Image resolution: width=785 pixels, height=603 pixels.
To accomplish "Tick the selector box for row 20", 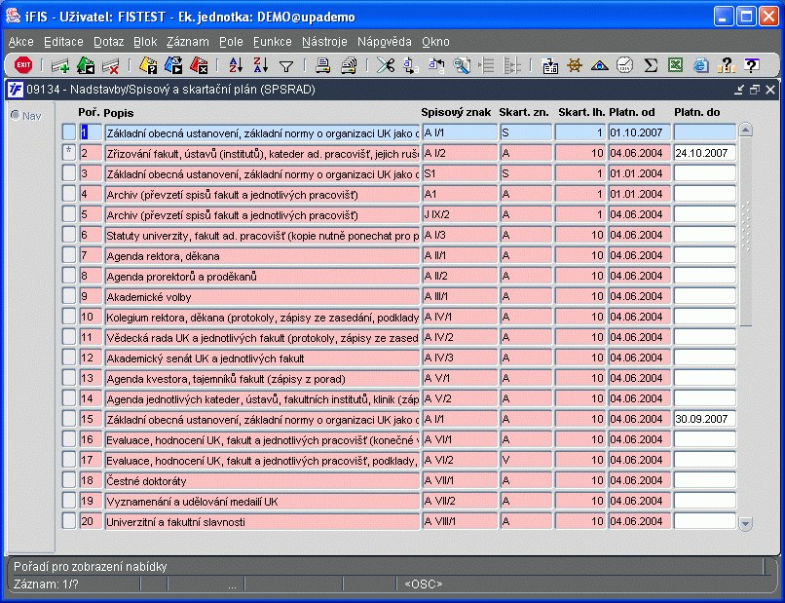I will [69, 521].
